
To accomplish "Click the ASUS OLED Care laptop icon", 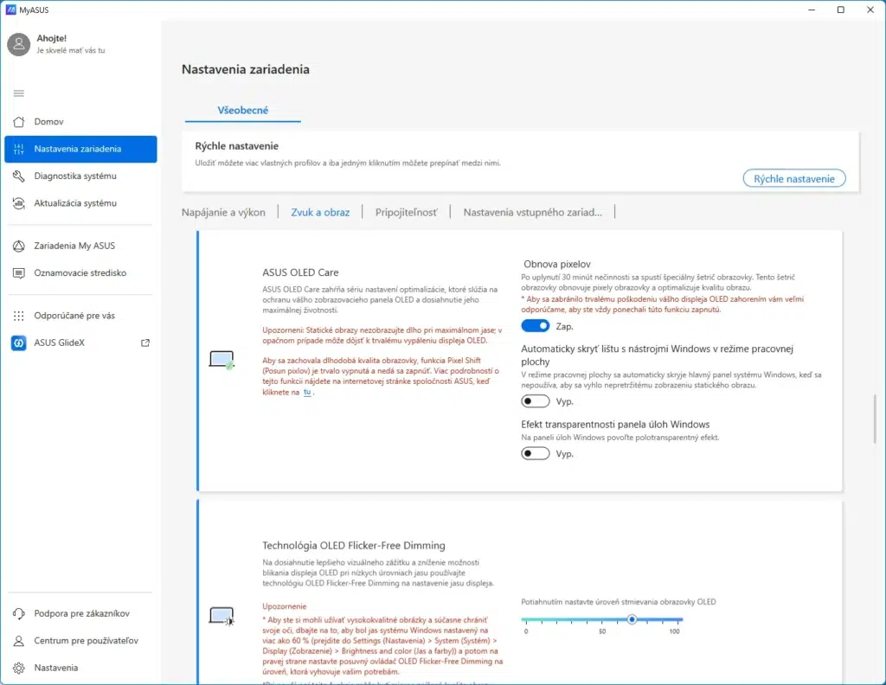I will point(221,360).
